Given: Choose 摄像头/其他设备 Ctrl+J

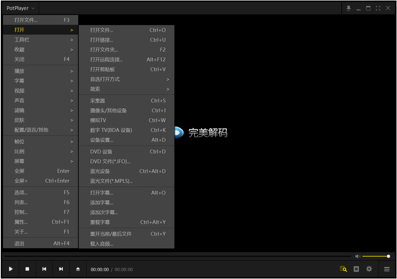Looking at the screenshot, I should pyautogui.click(x=126, y=111).
